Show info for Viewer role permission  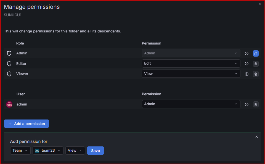[x=247, y=74]
